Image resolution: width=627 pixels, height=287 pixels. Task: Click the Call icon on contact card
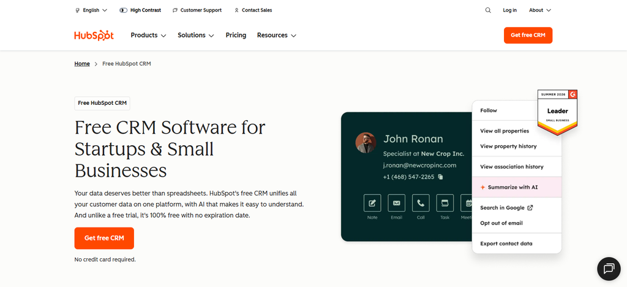click(421, 203)
